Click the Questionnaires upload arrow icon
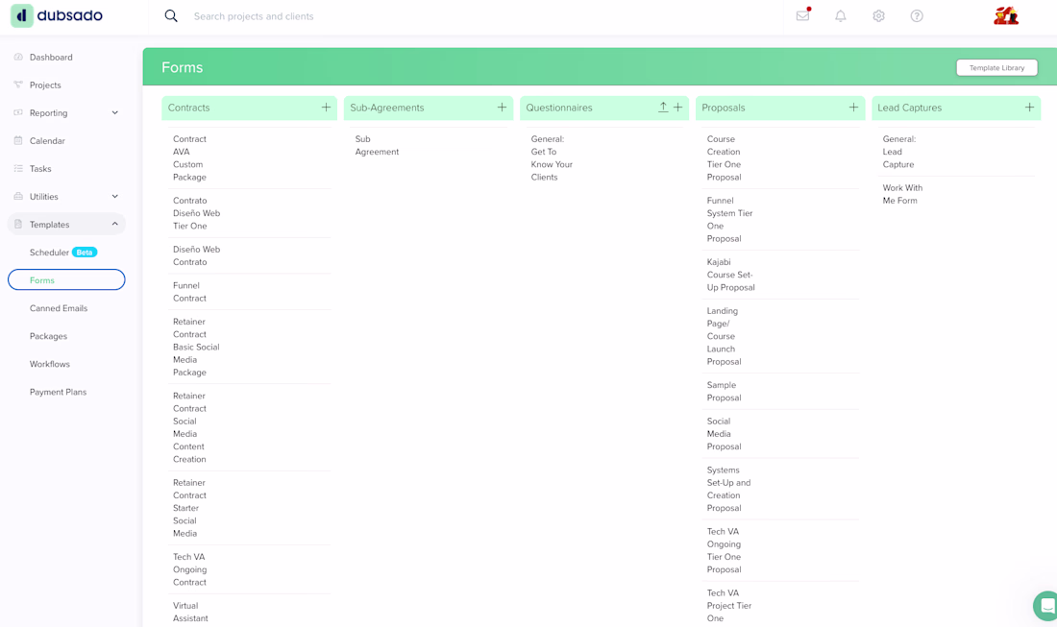Image resolution: width=1057 pixels, height=627 pixels. [x=663, y=108]
